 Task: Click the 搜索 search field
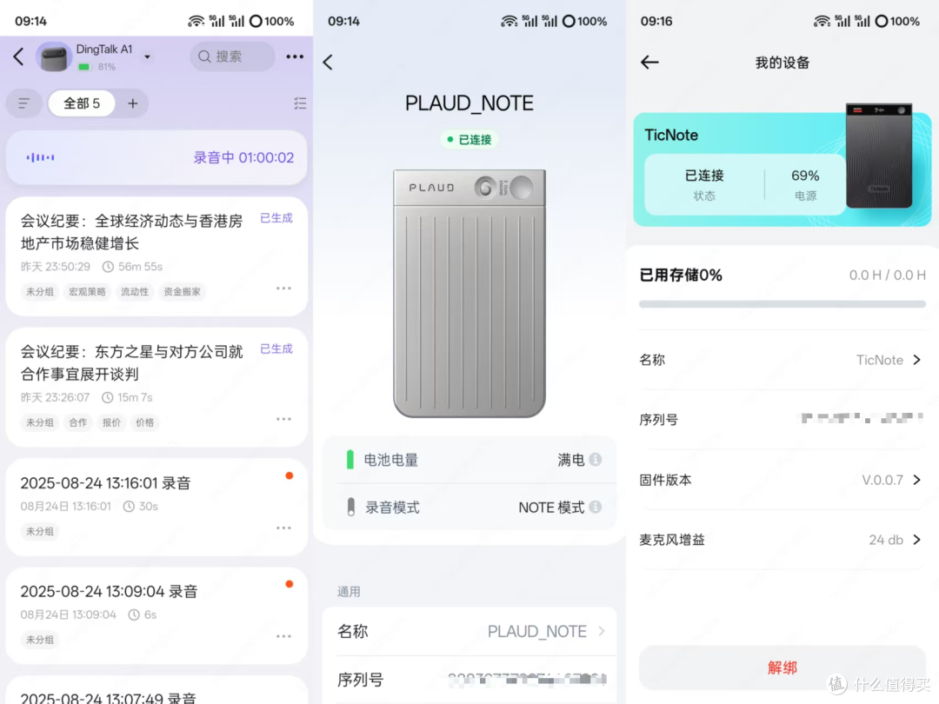pyautogui.click(x=232, y=56)
